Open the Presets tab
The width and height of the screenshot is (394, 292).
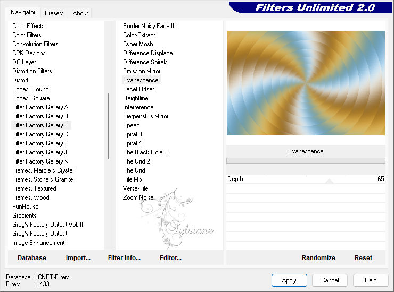(54, 13)
